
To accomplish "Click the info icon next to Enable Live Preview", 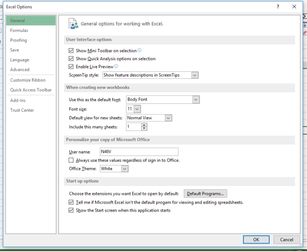I will [116, 67].
